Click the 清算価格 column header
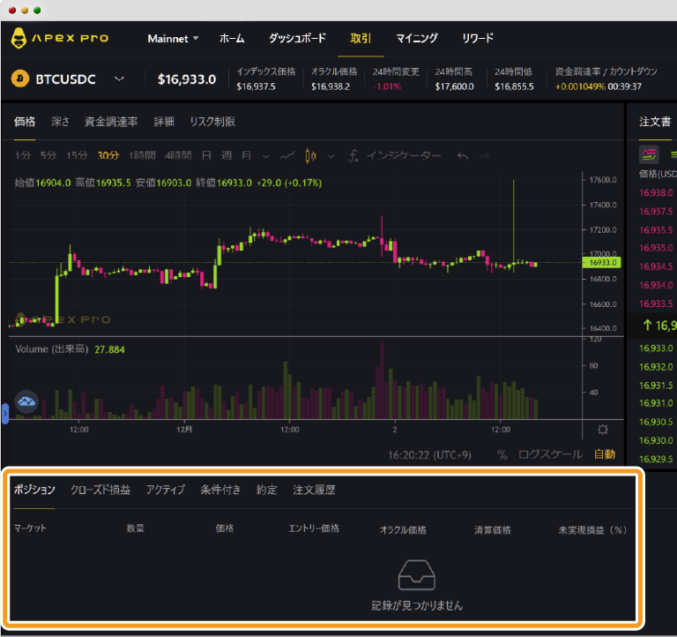677x637 pixels. click(493, 530)
